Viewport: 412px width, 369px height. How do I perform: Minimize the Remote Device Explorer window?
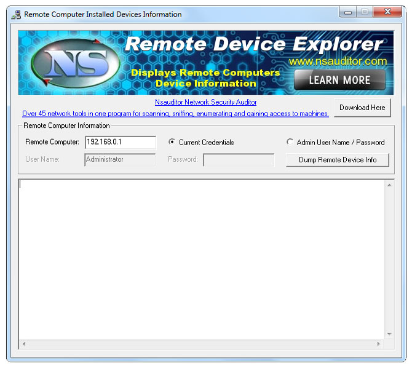pos(348,12)
